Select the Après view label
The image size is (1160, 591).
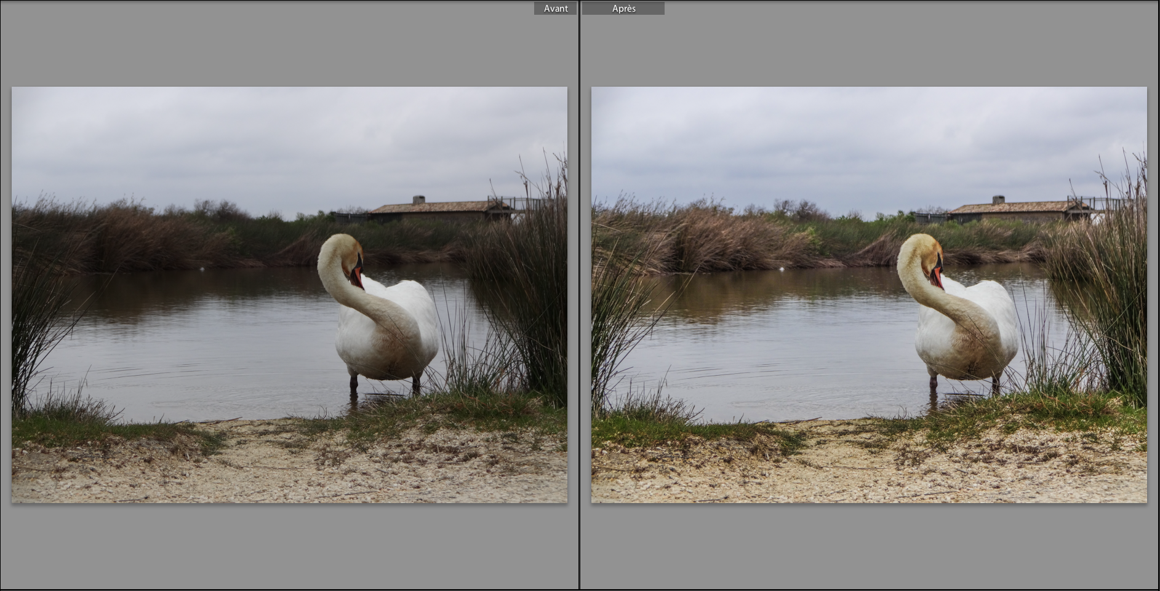point(623,9)
